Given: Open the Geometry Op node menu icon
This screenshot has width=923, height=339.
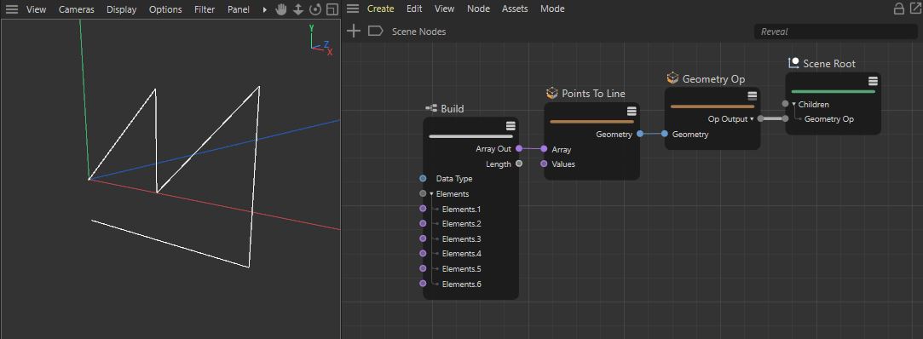Looking at the screenshot, I should [752, 96].
